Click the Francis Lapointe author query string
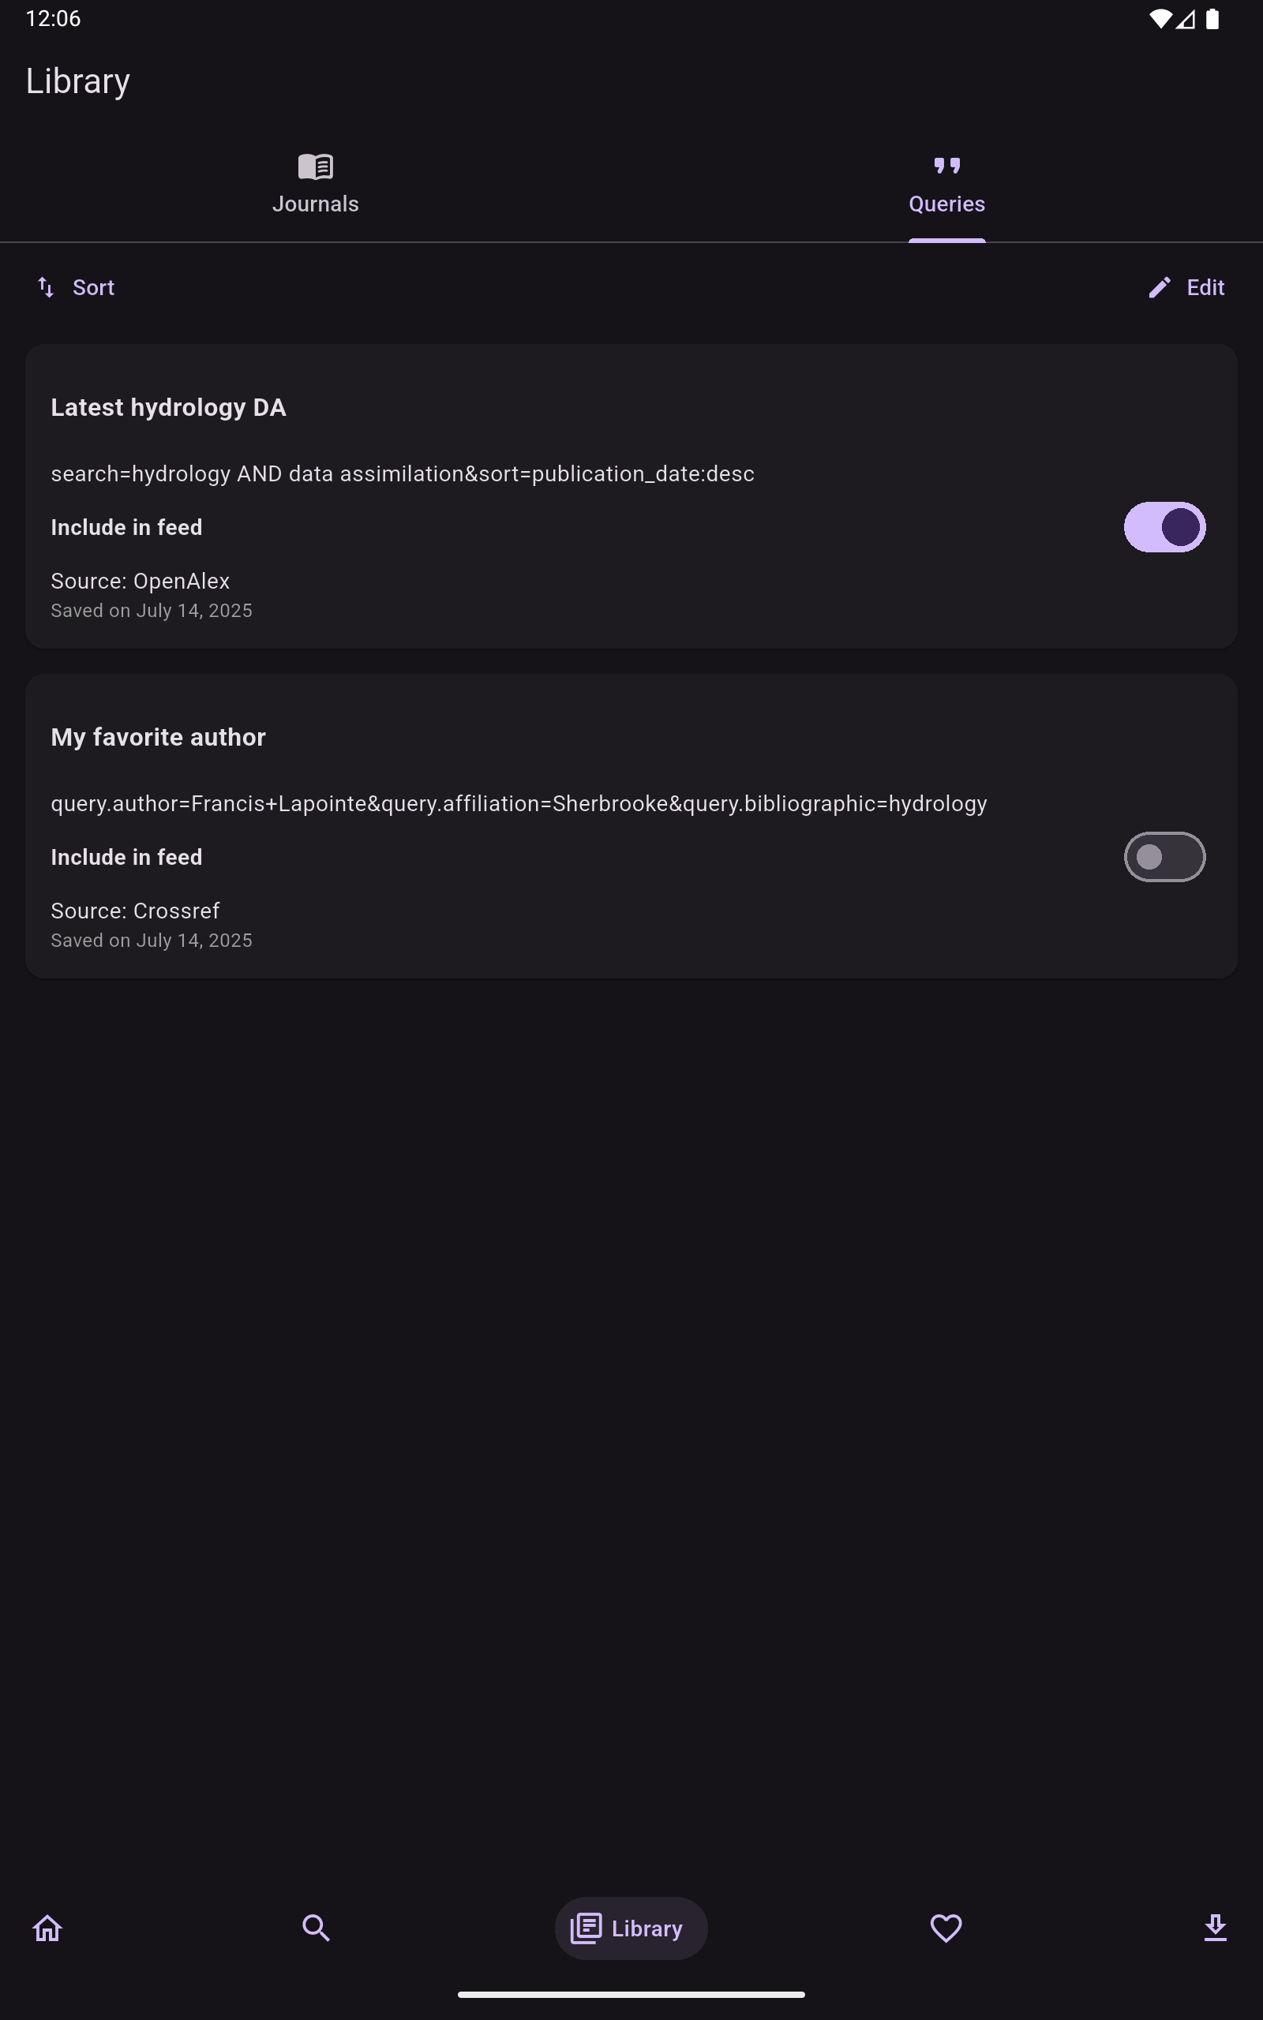Image resolution: width=1263 pixels, height=2020 pixels. point(519,803)
